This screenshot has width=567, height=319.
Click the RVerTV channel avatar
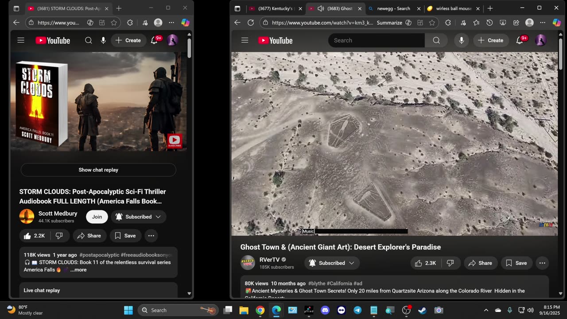[x=248, y=263]
